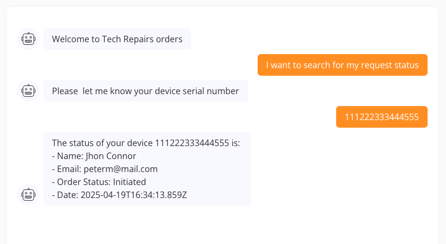Click the 'Please let me know' bot message
Screen dimensions: 446x244
coord(145,91)
